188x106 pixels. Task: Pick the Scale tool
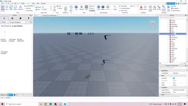click(x=11, y=8)
